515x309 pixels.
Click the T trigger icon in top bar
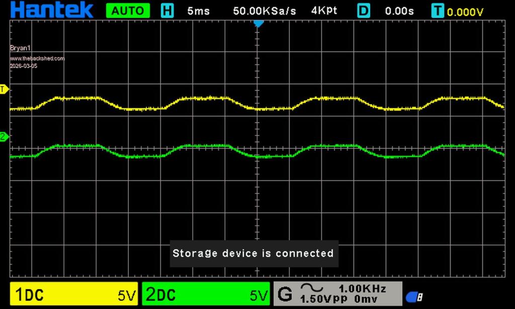438,11
